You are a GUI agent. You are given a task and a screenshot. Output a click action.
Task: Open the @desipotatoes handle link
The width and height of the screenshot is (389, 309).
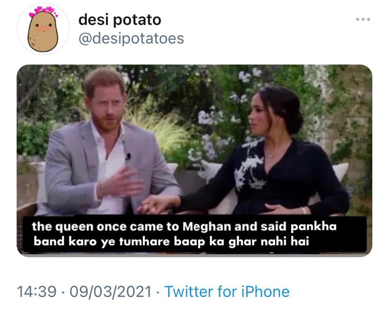131,39
